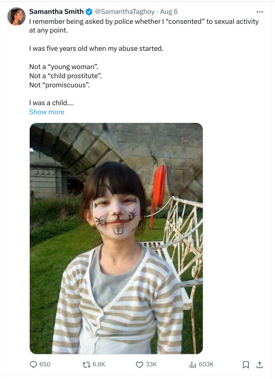Open the tweet's more options ellipsis
Viewport: 275px width, 379px height.
coord(260,12)
